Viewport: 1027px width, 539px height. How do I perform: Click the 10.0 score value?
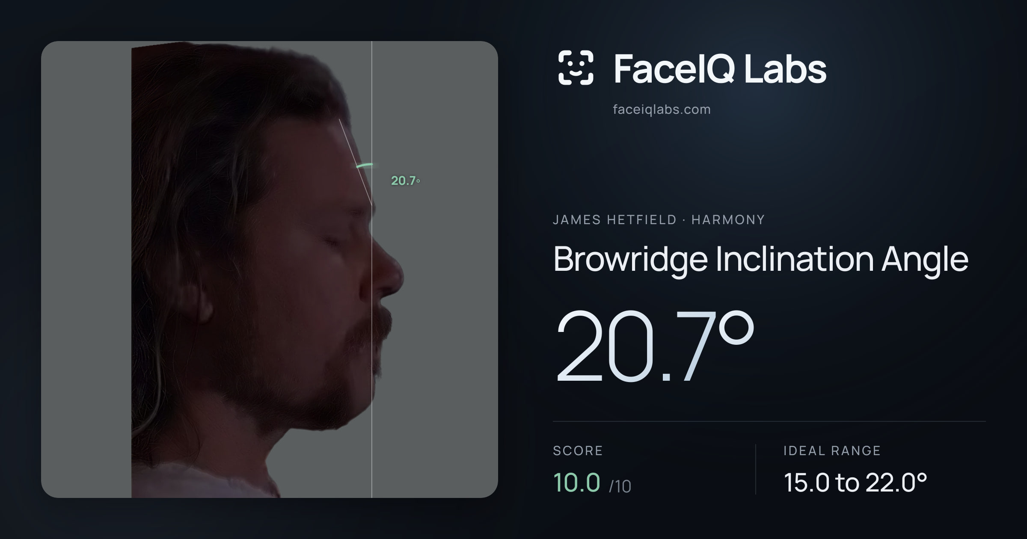(x=576, y=482)
